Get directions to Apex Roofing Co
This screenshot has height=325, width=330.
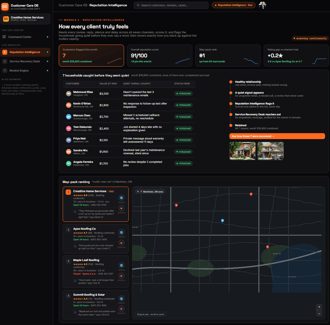[x=121, y=243]
